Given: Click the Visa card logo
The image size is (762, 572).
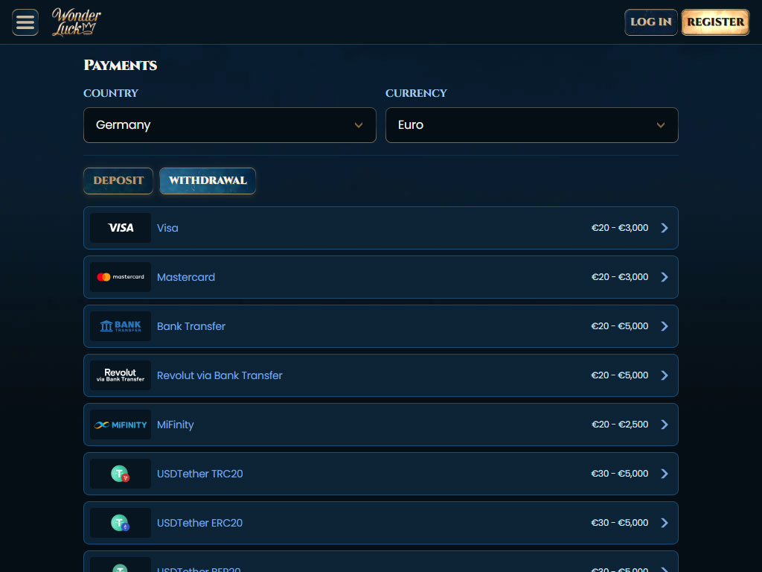Looking at the screenshot, I should (121, 228).
